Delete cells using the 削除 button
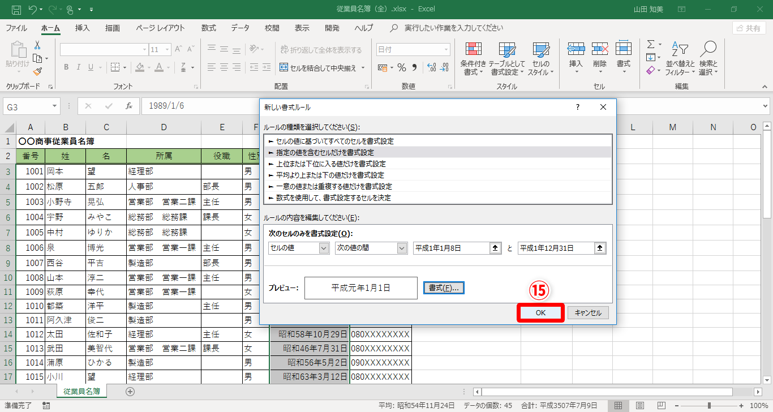The width and height of the screenshot is (773, 412). coord(600,58)
